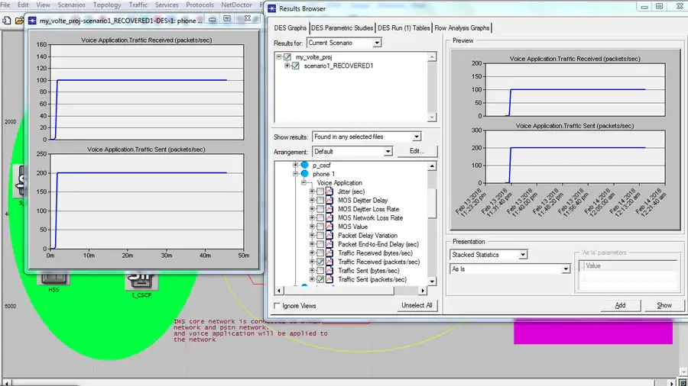Viewport: 688px width, 386px height.
Task: Click the Jitter (sec) statistic graph icon
Action: (329, 191)
